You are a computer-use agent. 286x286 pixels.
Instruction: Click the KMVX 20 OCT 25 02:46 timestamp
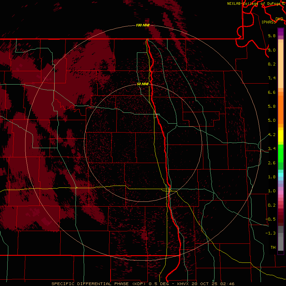[x=206, y=284]
